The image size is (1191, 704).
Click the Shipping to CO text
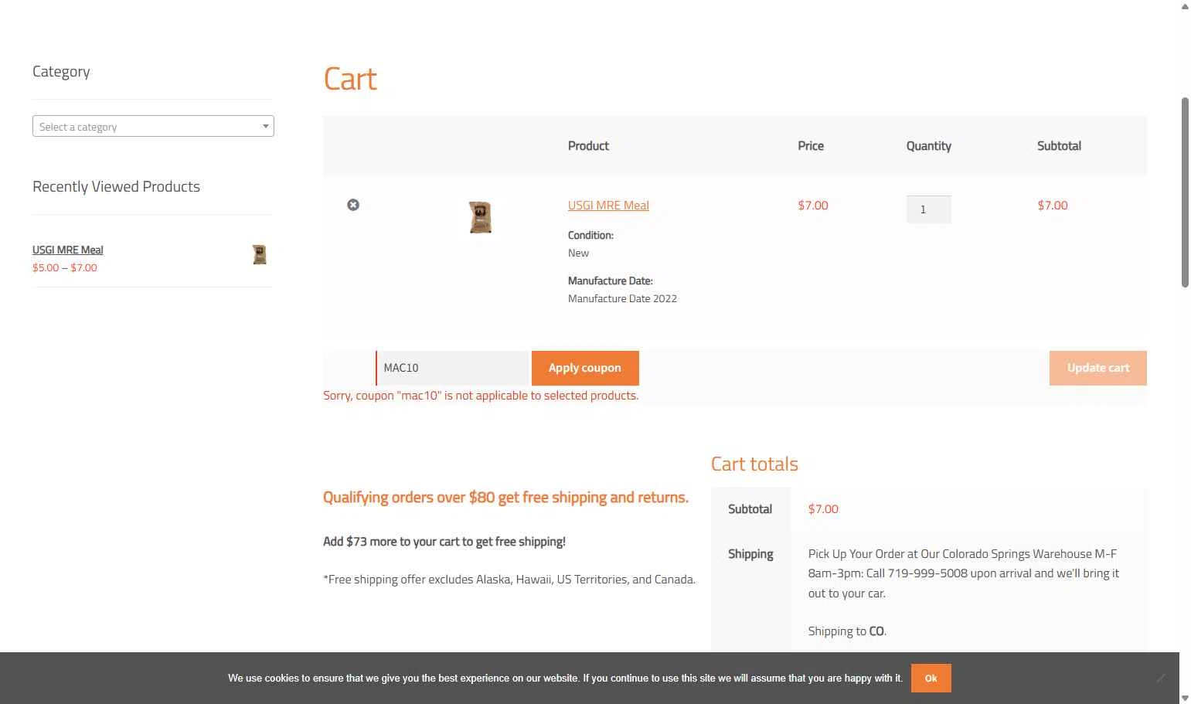[847, 631]
